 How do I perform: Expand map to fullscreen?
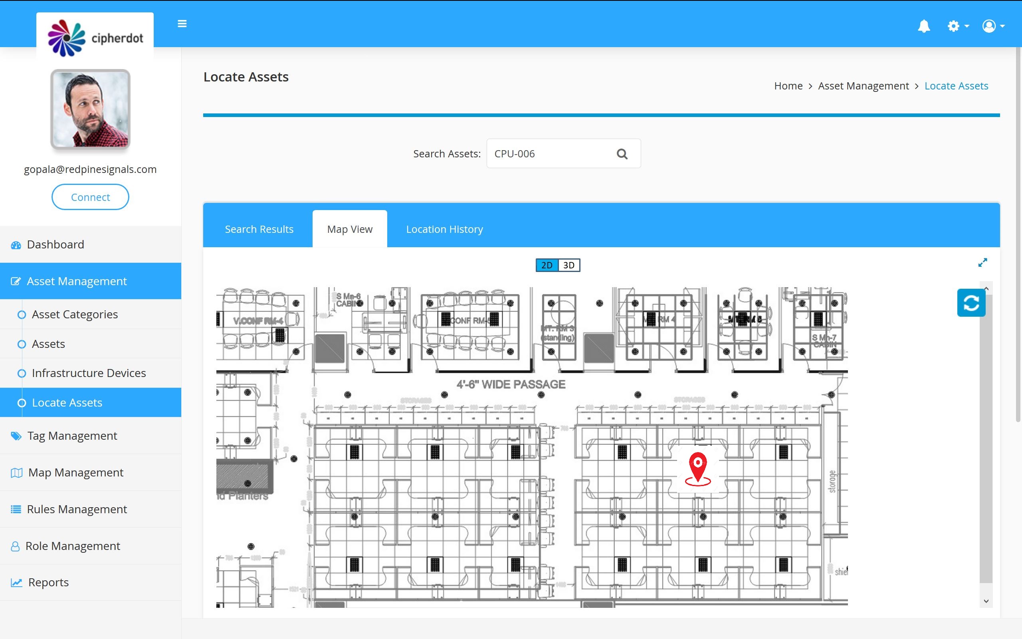(982, 263)
